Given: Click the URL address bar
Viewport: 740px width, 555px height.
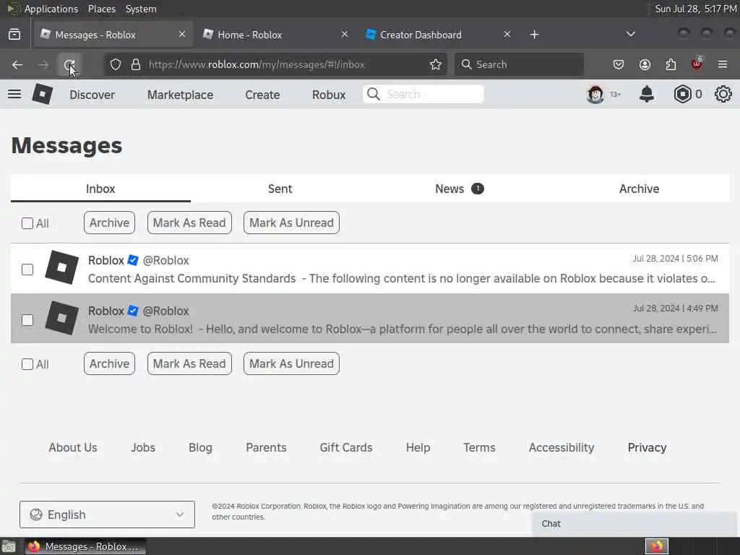Looking at the screenshot, I should (276, 64).
